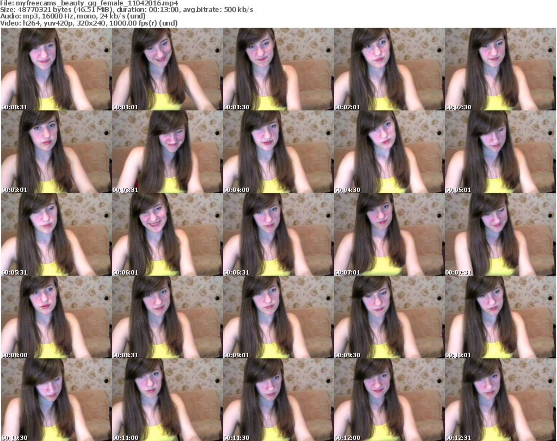
Task: Open the frame at 00:10:30
Action: (57, 400)
